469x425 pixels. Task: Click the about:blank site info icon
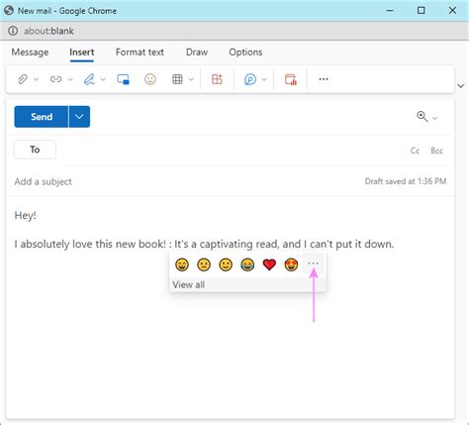pyautogui.click(x=13, y=31)
